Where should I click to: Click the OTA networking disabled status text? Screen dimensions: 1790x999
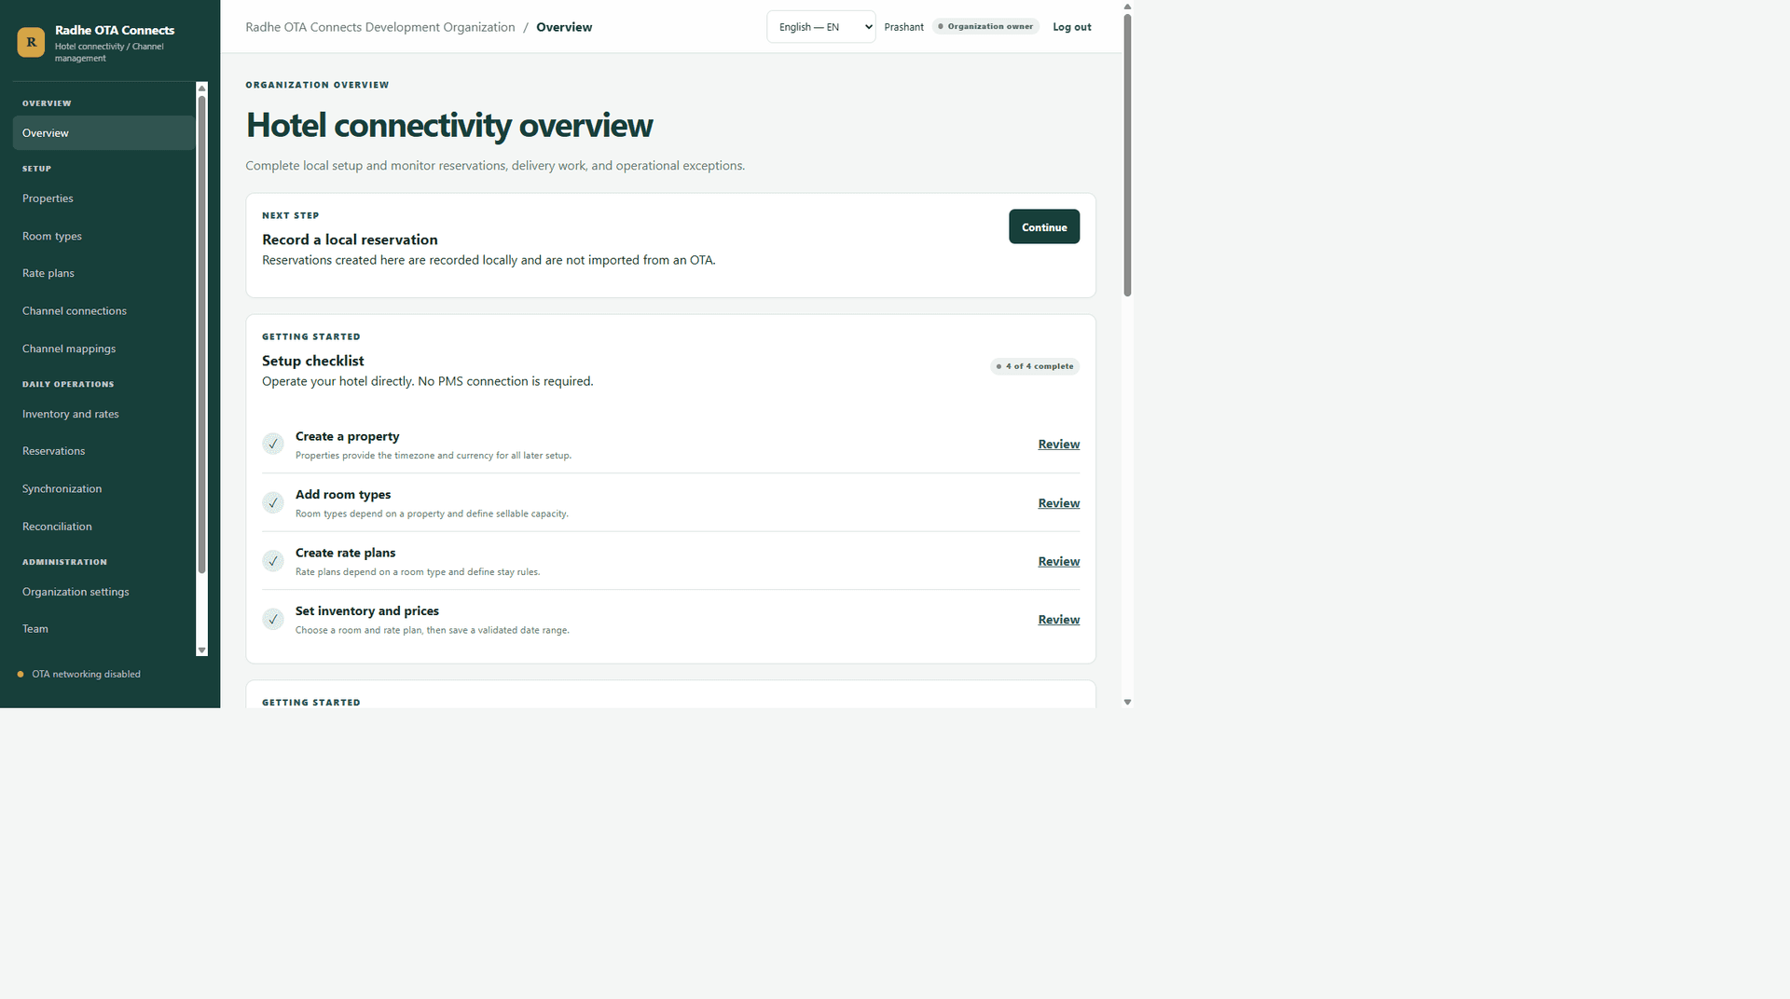click(86, 675)
